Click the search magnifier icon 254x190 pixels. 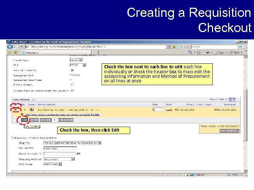(x=240, y=47)
